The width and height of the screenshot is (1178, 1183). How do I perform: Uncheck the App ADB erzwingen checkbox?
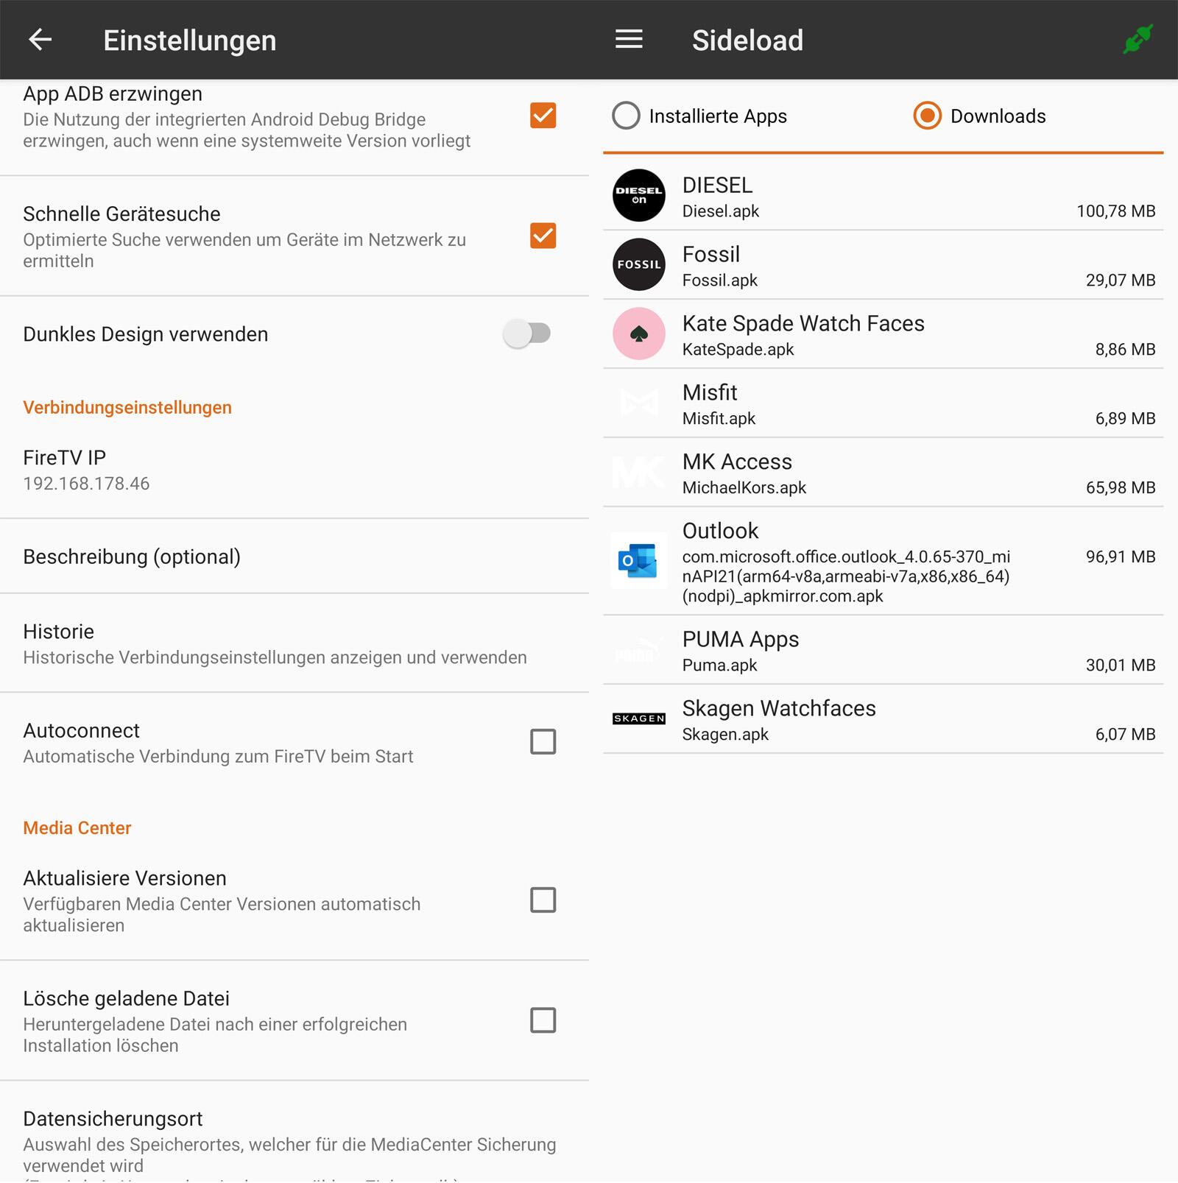click(543, 116)
